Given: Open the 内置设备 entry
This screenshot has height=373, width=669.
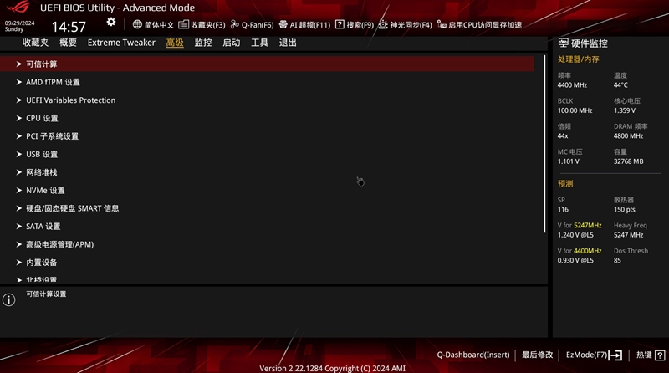Looking at the screenshot, I should pyautogui.click(x=41, y=263).
